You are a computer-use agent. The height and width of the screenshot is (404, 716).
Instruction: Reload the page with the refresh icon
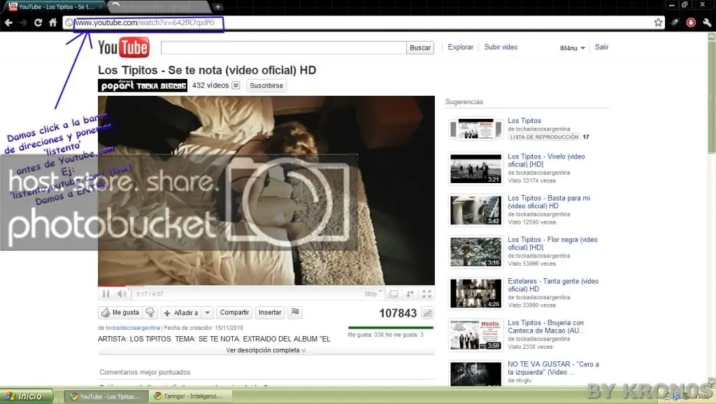coord(37,22)
